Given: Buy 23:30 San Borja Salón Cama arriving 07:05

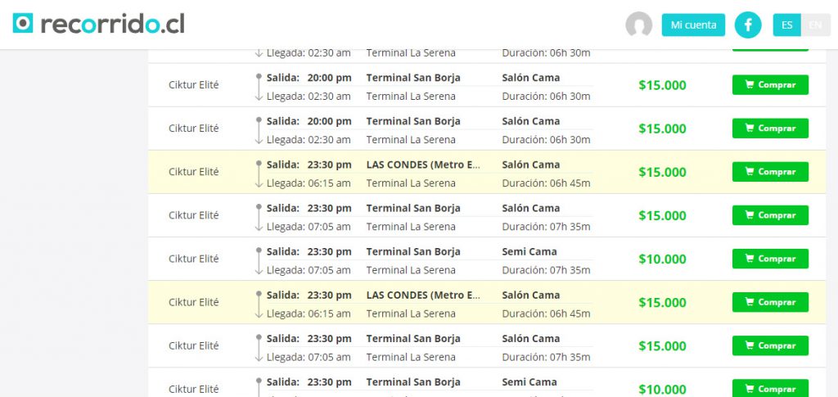Looking at the screenshot, I should tap(770, 215).
